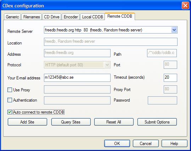Open Submit Options
The image size is (191, 151).
click(x=157, y=122)
